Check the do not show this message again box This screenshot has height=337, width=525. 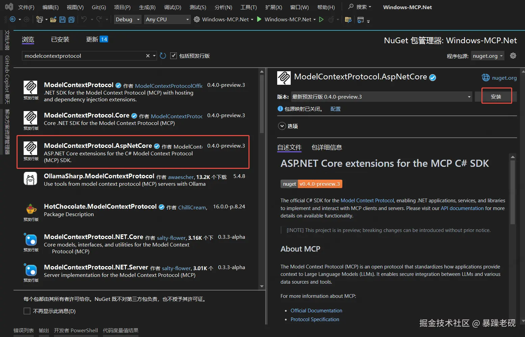pyautogui.click(x=27, y=311)
